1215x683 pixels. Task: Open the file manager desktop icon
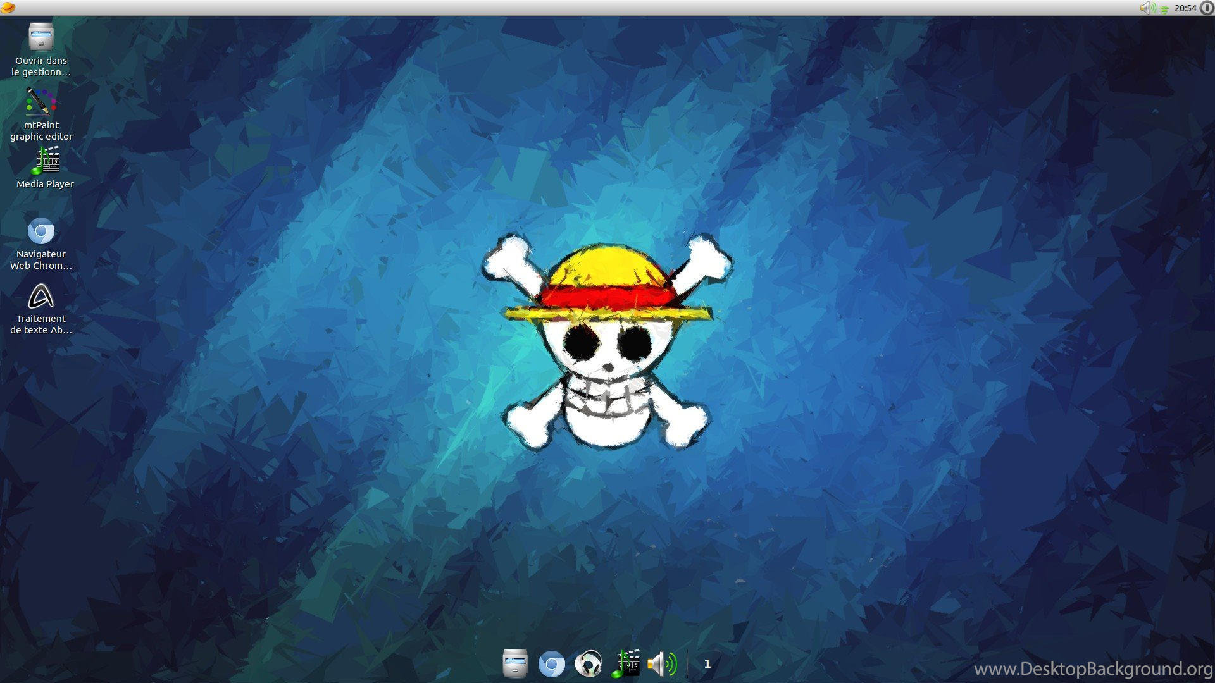point(41,37)
